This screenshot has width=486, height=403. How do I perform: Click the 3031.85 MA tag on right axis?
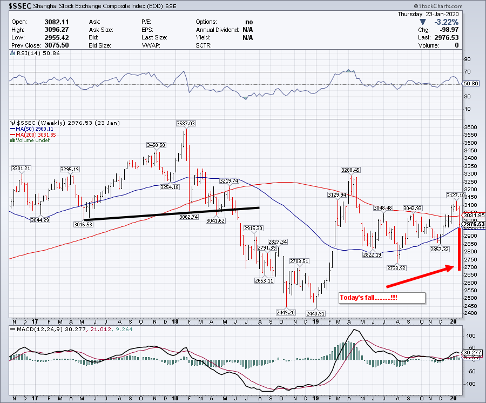coord(474,215)
